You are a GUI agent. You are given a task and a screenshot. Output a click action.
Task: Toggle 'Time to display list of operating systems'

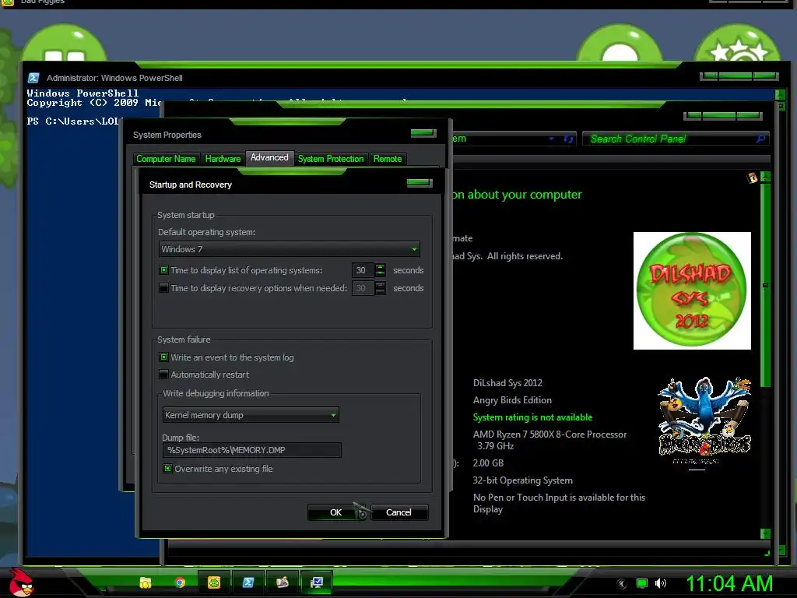tap(163, 270)
